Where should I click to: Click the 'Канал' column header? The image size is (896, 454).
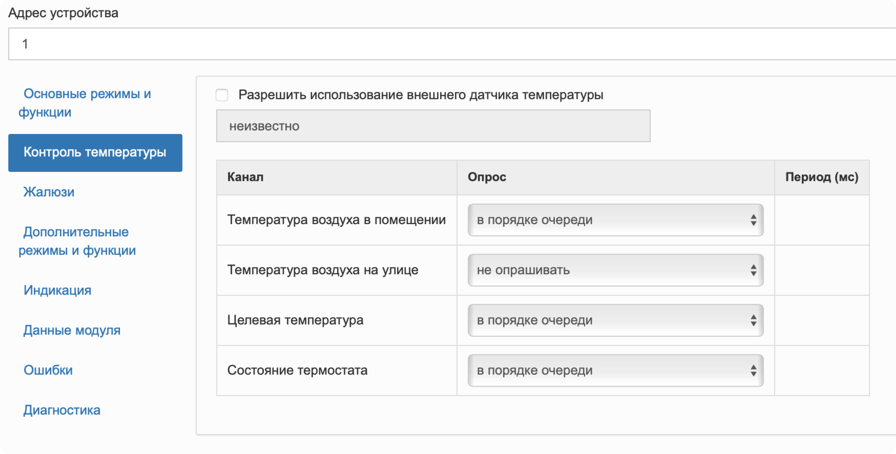click(245, 177)
